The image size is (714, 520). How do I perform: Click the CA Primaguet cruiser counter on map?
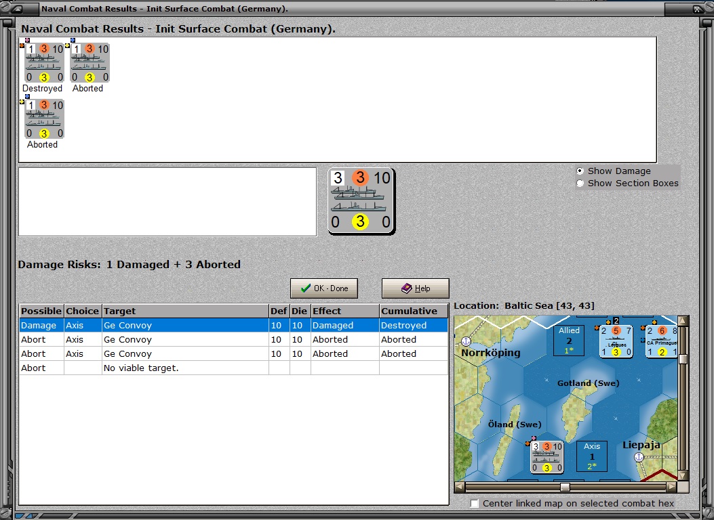coord(661,341)
